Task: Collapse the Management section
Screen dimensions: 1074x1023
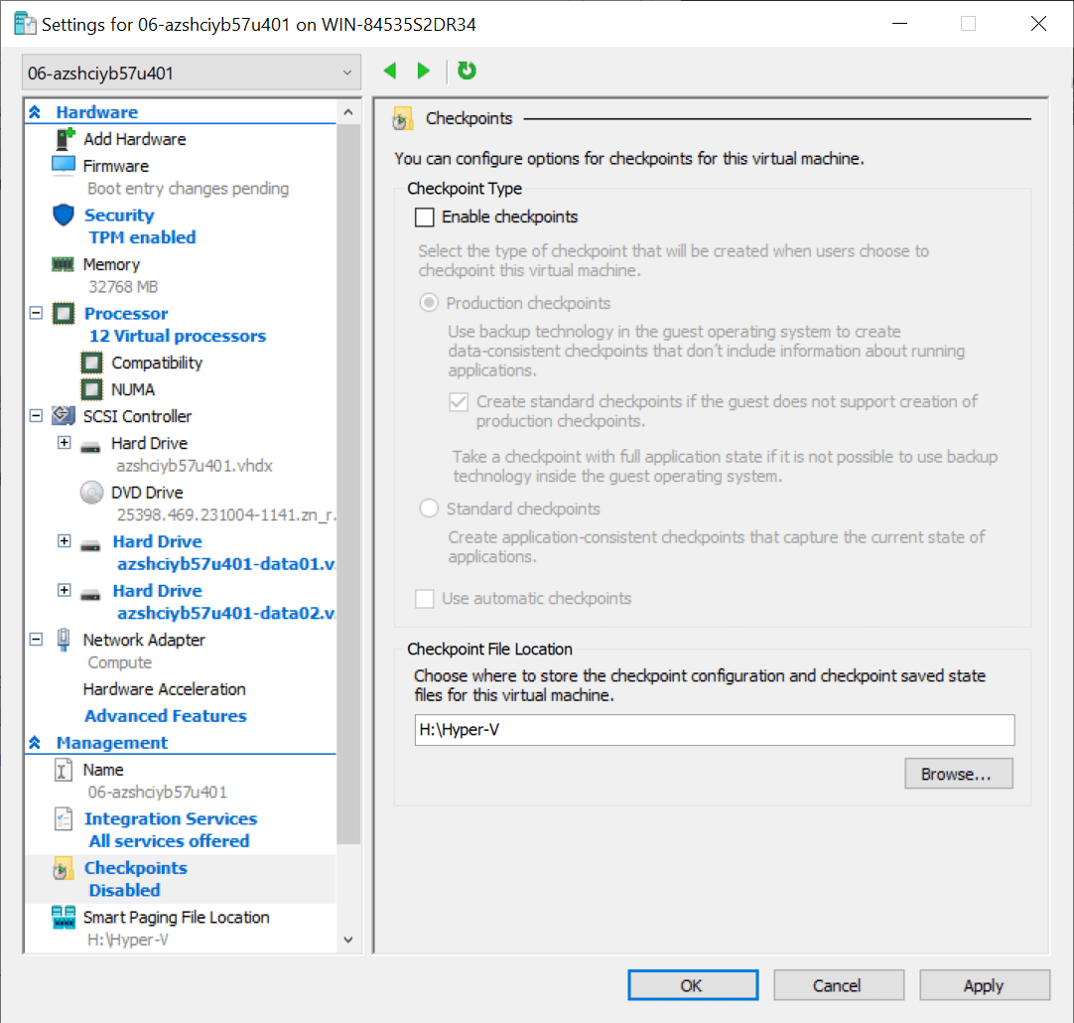Action: [35, 743]
